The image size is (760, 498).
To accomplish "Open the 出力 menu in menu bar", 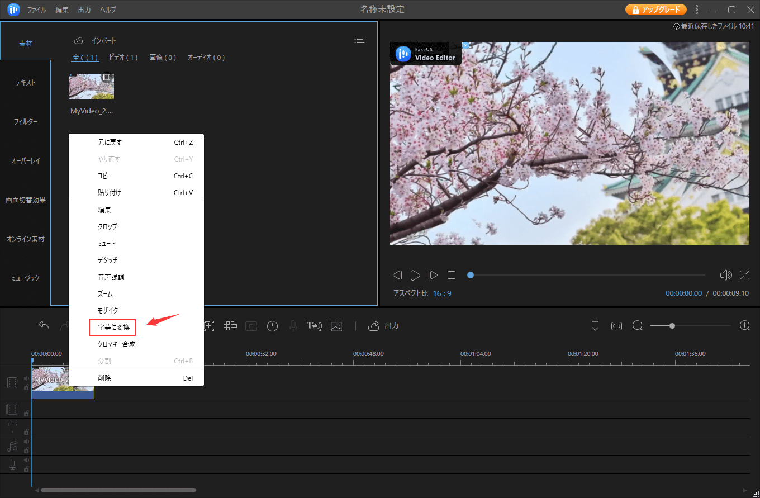I will click(x=84, y=10).
